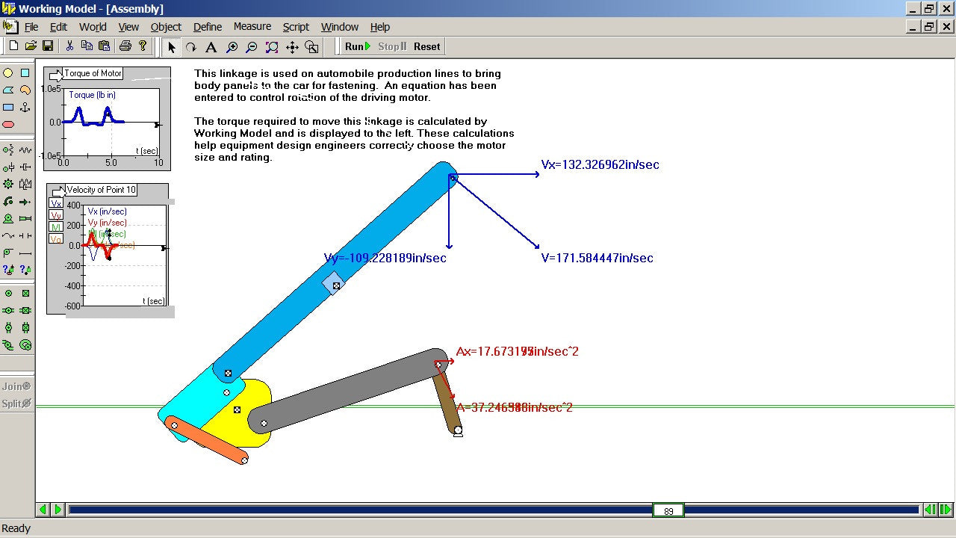Click the Save diskette icon

[x=48, y=46]
